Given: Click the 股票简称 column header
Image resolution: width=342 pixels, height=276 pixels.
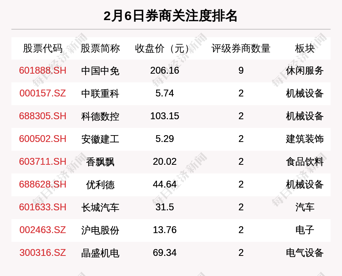Looking at the screenshot, I should click(100, 48).
